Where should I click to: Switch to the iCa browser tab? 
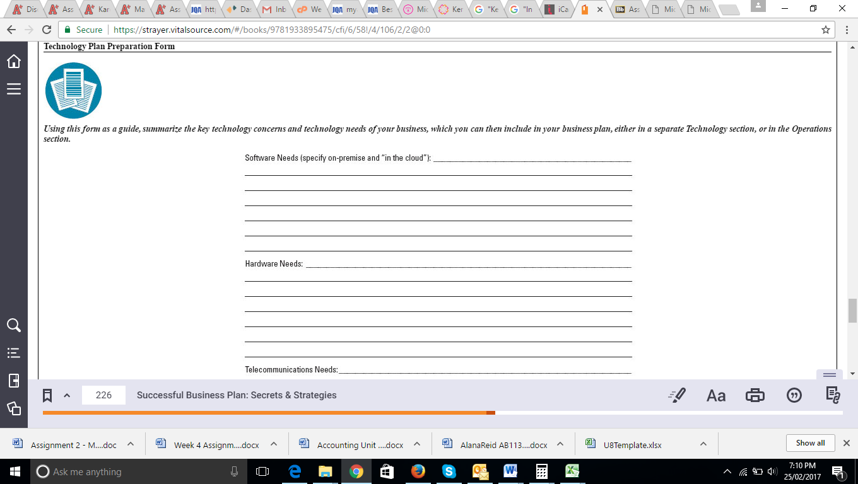click(x=557, y=9)
